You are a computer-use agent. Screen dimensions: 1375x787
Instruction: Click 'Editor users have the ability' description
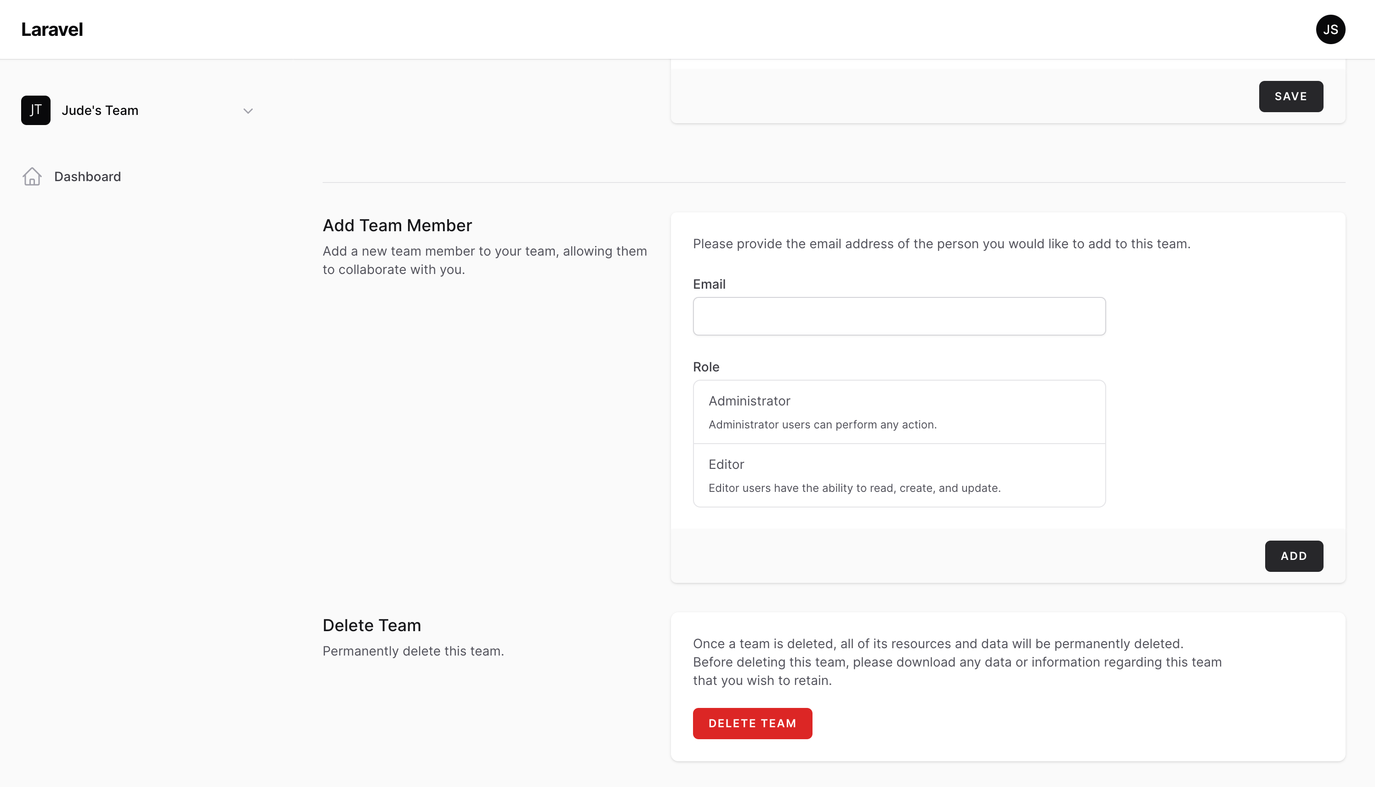coord(854,488)
